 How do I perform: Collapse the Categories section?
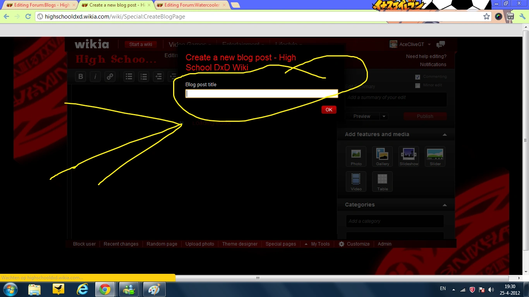(x=445, y=205)
